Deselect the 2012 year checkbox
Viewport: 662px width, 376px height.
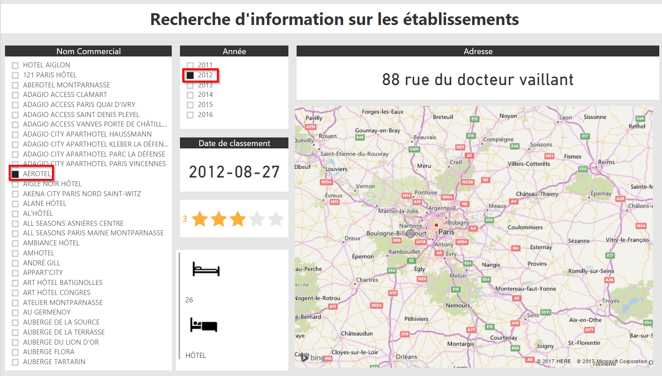[x=190, y=75]
